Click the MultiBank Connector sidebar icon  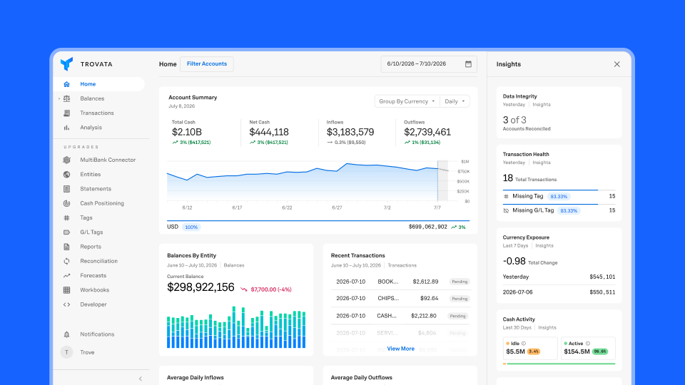(x=66, y=160)
